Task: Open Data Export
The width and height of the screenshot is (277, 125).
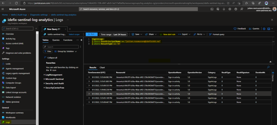Action: pos(11,88)
